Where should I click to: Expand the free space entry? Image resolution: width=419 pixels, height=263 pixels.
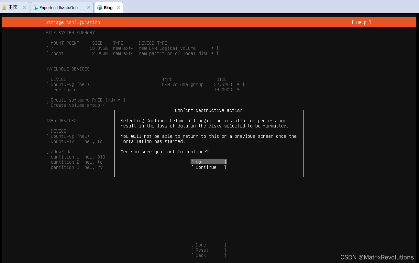[238, 90]
